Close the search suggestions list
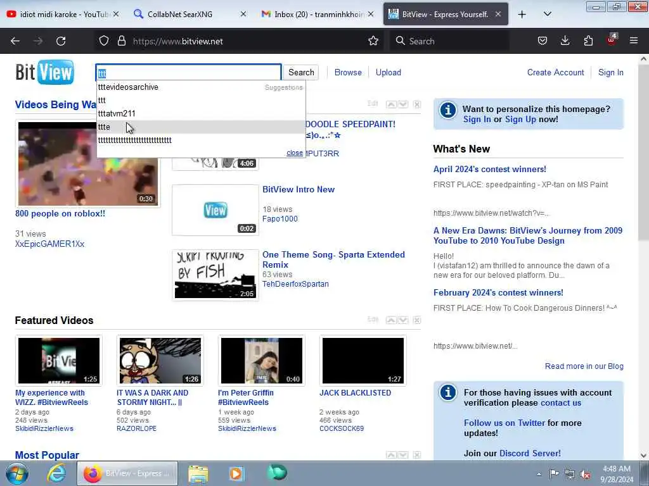Image resolution: width=649 pixels, height=486 pixels. click(x=295, y=153)
